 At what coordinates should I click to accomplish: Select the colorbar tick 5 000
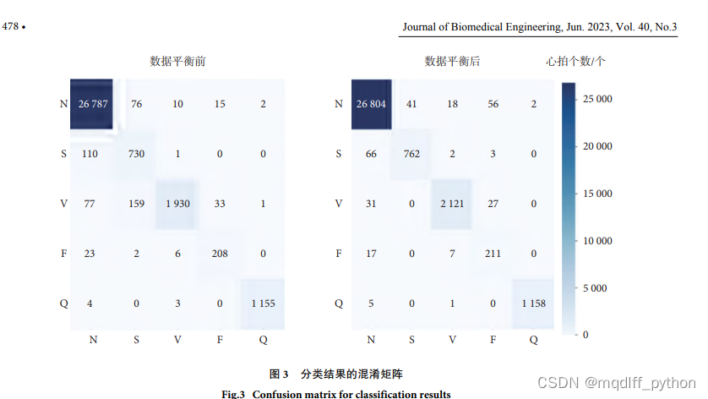point(595,288)
